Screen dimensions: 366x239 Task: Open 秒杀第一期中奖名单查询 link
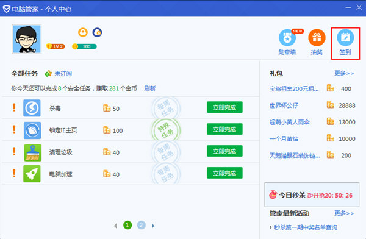[306, 227]
